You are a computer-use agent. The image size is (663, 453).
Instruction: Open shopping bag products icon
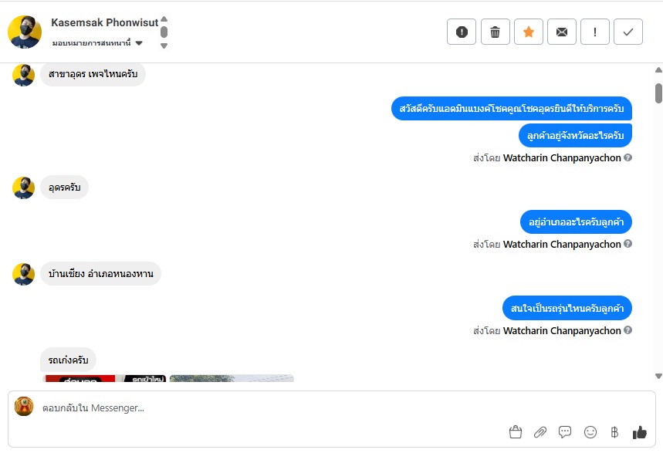pos(516,432)
